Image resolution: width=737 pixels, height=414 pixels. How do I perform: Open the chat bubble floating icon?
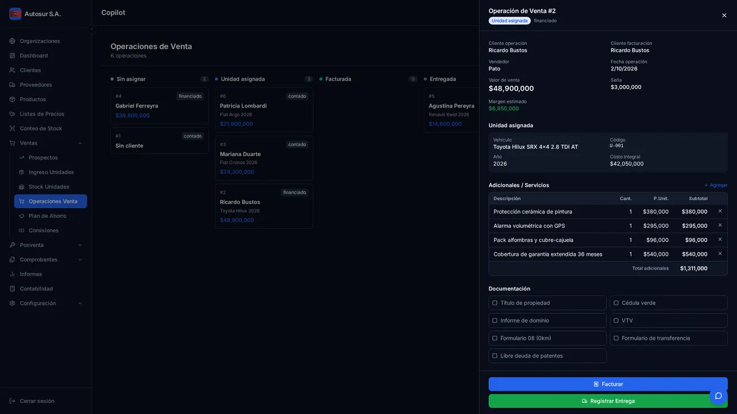coord(719,396)
